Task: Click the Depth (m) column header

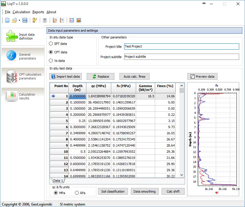Action: pos(78,88)
